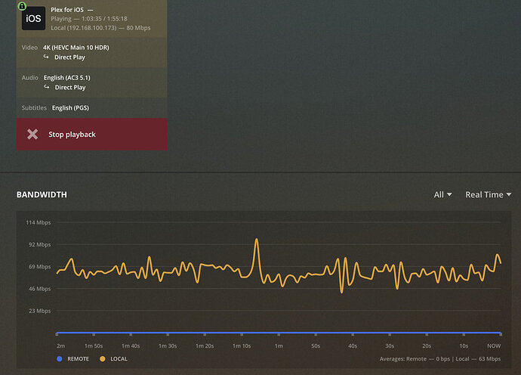
Task: Click the 1m time axis label
Action: (x=279, y=346)
